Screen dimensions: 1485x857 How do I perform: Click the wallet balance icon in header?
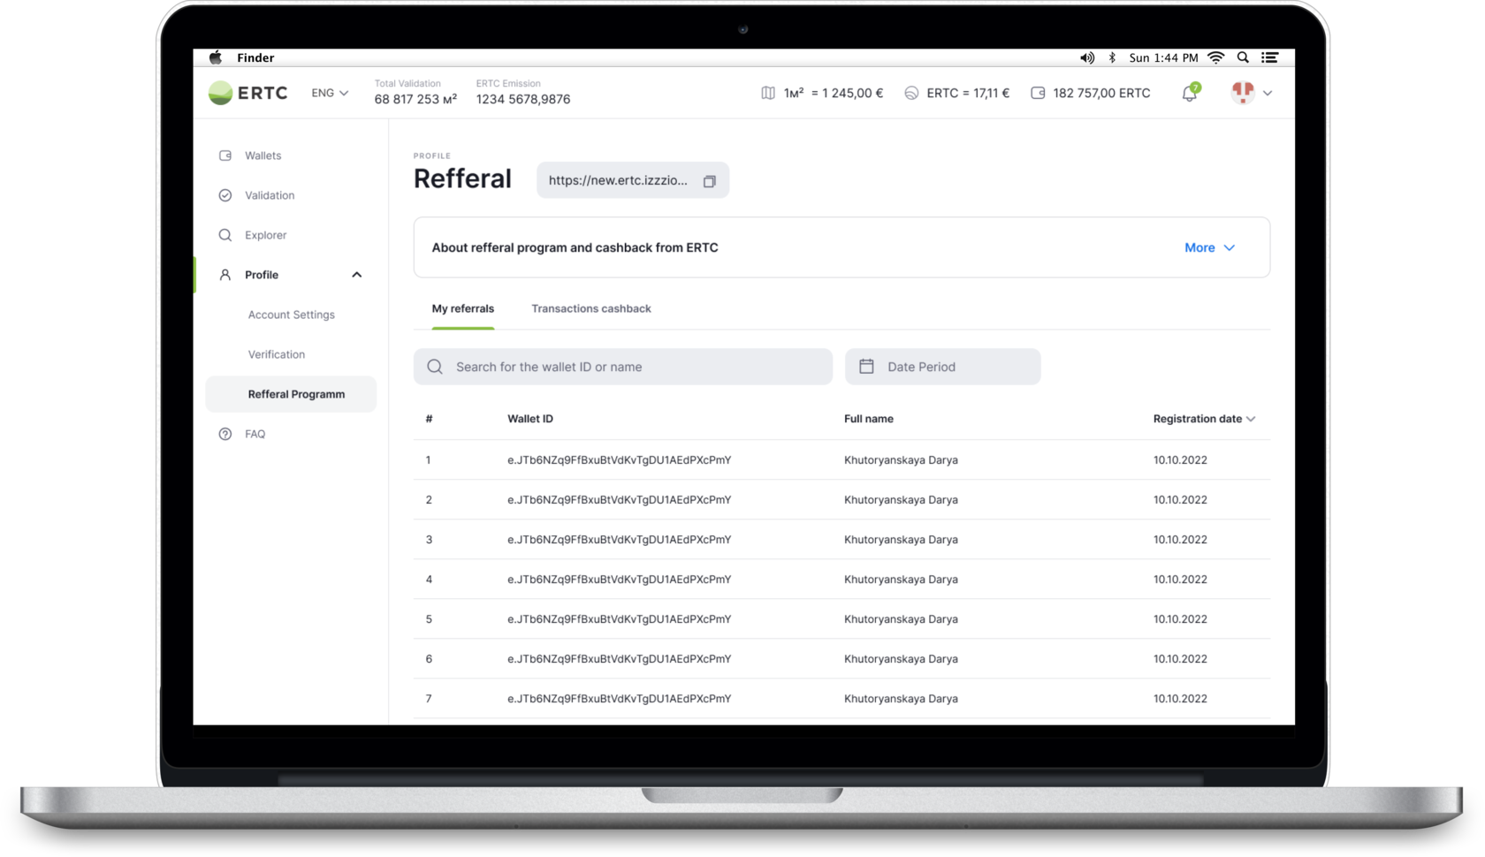coord(1038,93)
